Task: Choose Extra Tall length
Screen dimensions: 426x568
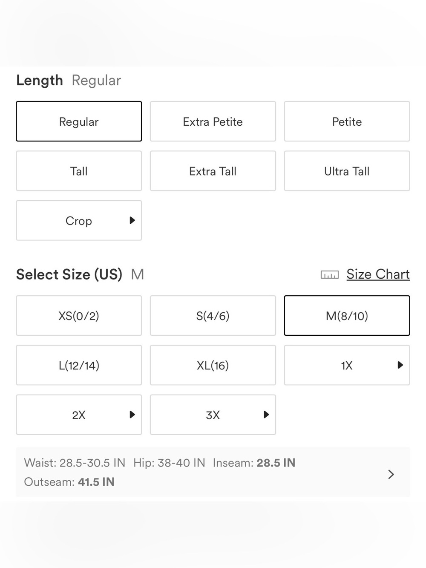Action: coord(213,171)
